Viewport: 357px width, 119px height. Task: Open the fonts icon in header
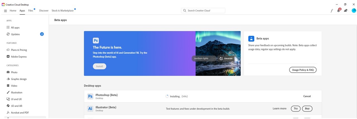pos(332,11)
